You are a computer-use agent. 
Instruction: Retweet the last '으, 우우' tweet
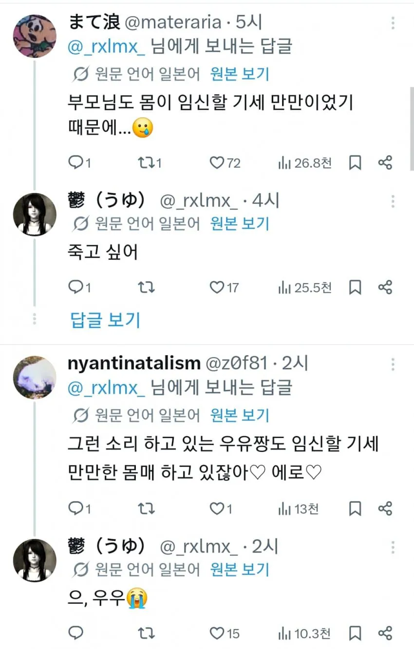(145, 633)
